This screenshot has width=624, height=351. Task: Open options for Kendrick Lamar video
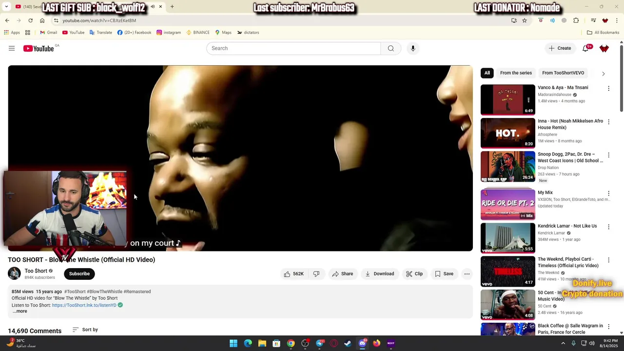pyautogui.click(x=608, y=227)
